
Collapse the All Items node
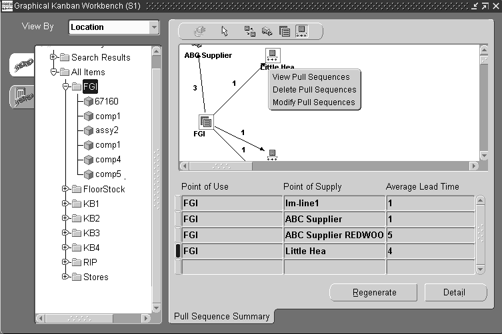coord(53,72)
